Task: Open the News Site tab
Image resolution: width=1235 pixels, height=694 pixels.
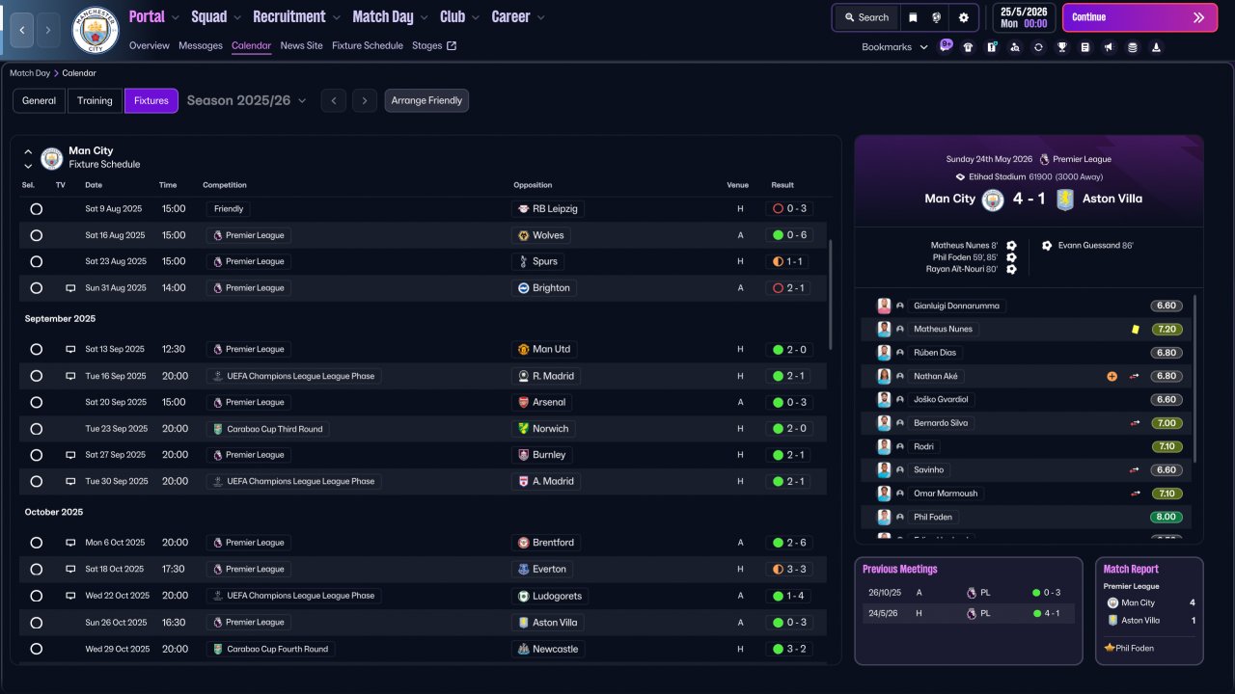Action: tap(301, 46)
